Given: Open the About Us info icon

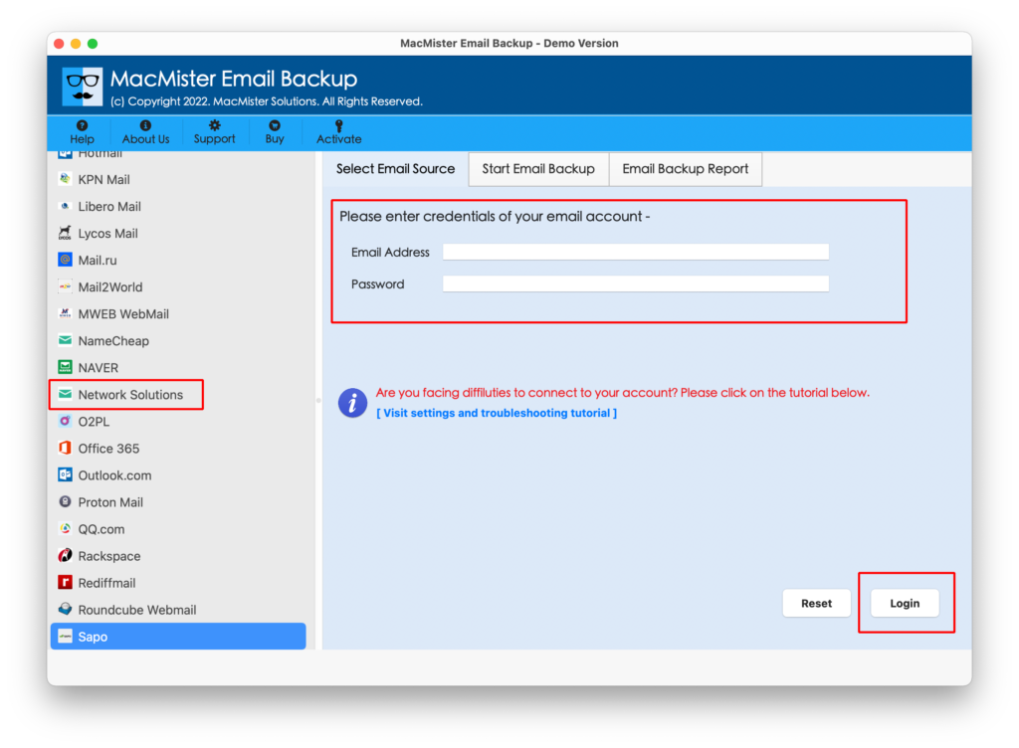Looking at the screenshot, I should coord(145,132).
